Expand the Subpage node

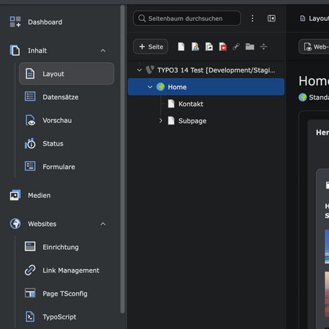coord(160,121)
